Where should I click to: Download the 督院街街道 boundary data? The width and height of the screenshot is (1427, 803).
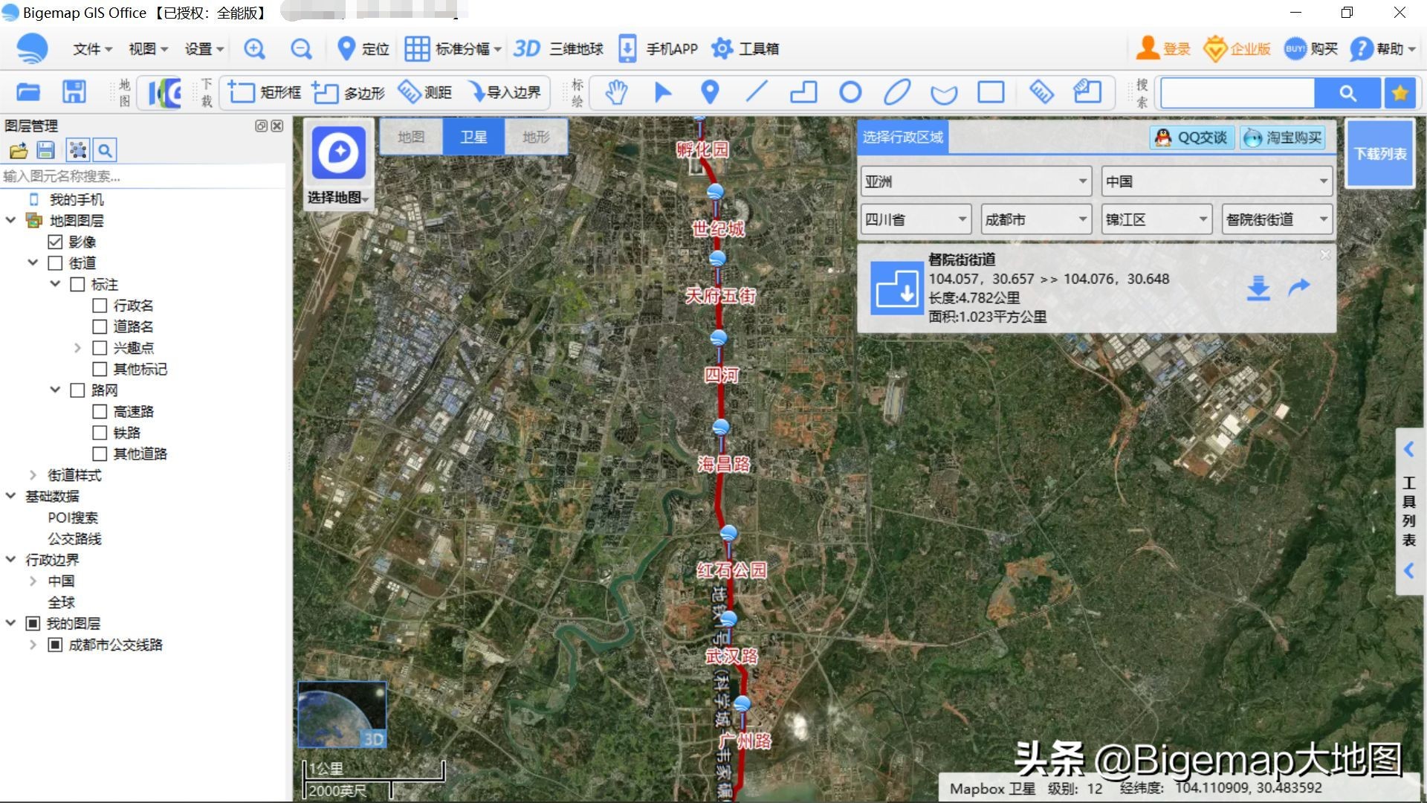point(1258,288)
